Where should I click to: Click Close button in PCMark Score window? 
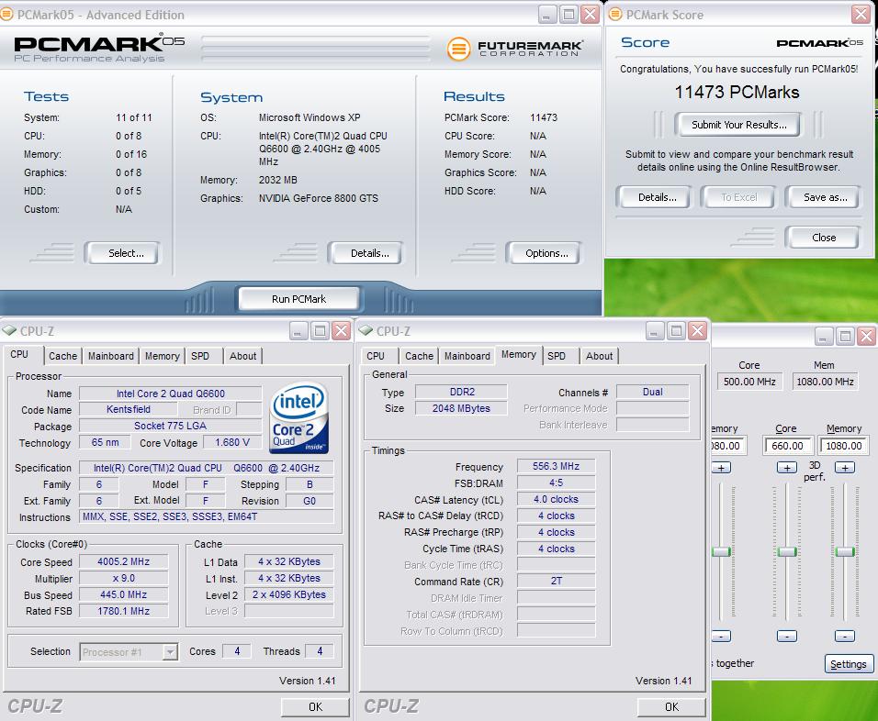(823, 238)
